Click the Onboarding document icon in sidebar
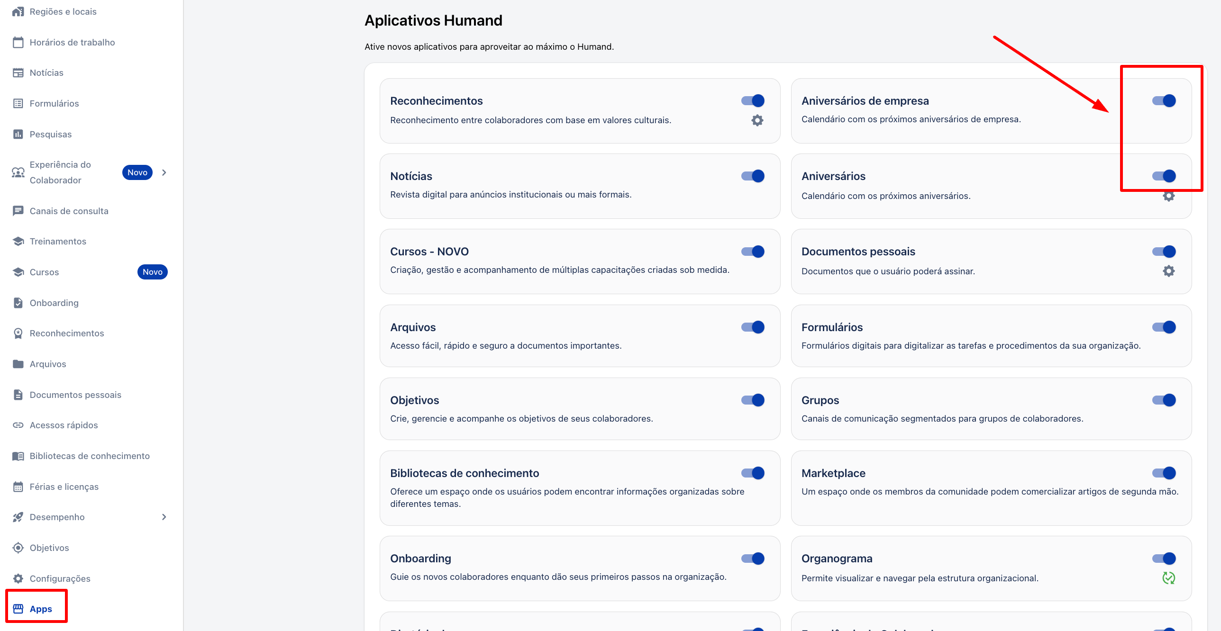 point(18,303)
